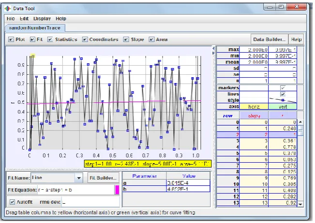Open the Display menu
The width and height of the screenshot is (315, 223).
pyautogui.click(x=42, y=19)
